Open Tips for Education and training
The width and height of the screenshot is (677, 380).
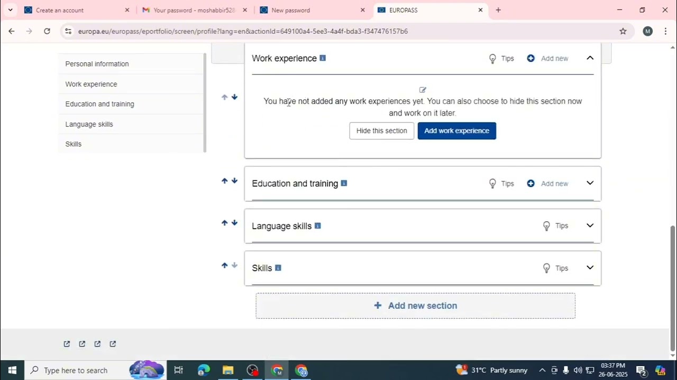pos(501,184)
